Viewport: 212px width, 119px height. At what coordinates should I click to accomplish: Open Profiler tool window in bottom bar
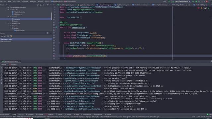(x=59, y=114)
